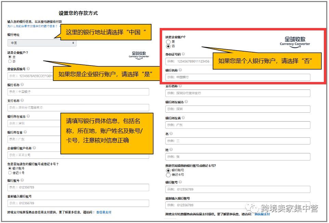Select 否 for enterprise account on right form

168,46
